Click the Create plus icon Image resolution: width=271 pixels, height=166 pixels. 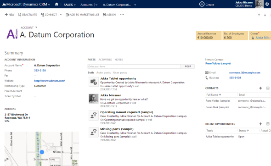pyautogui.click(x=202, y=4)
